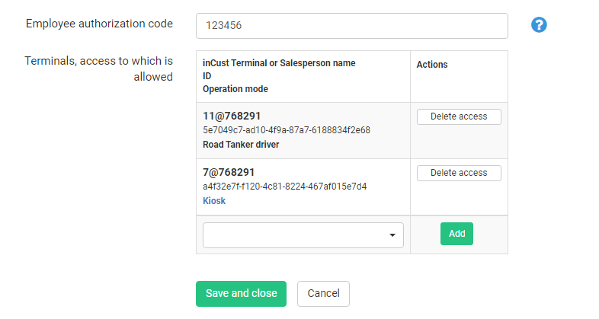The image size is (599, 319).
Task: Cancel the form
Action: pyautogui.click(x=323, y=293)
